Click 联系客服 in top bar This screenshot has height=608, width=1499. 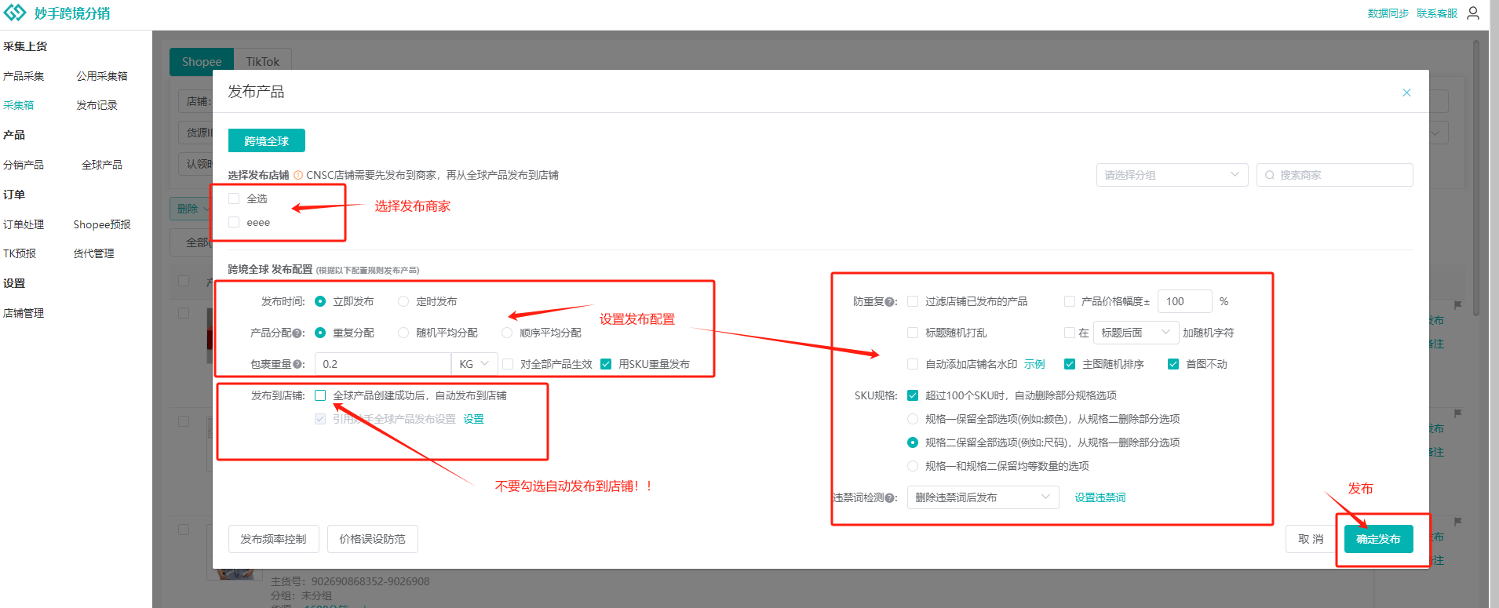click(1437, 13)
